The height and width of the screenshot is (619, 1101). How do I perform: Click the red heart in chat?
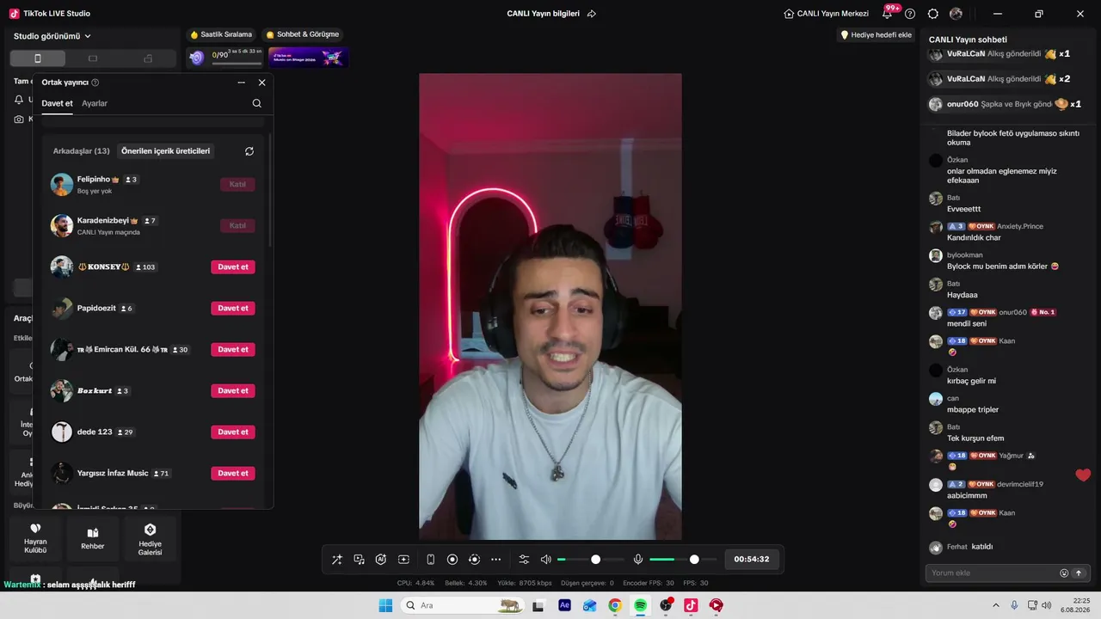click(1083, 475)
